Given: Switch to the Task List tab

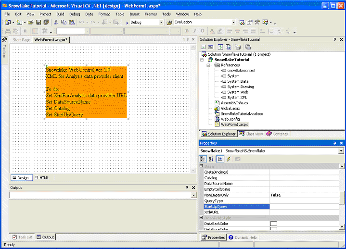Looking at the screenshot, I should click(23, 237).
